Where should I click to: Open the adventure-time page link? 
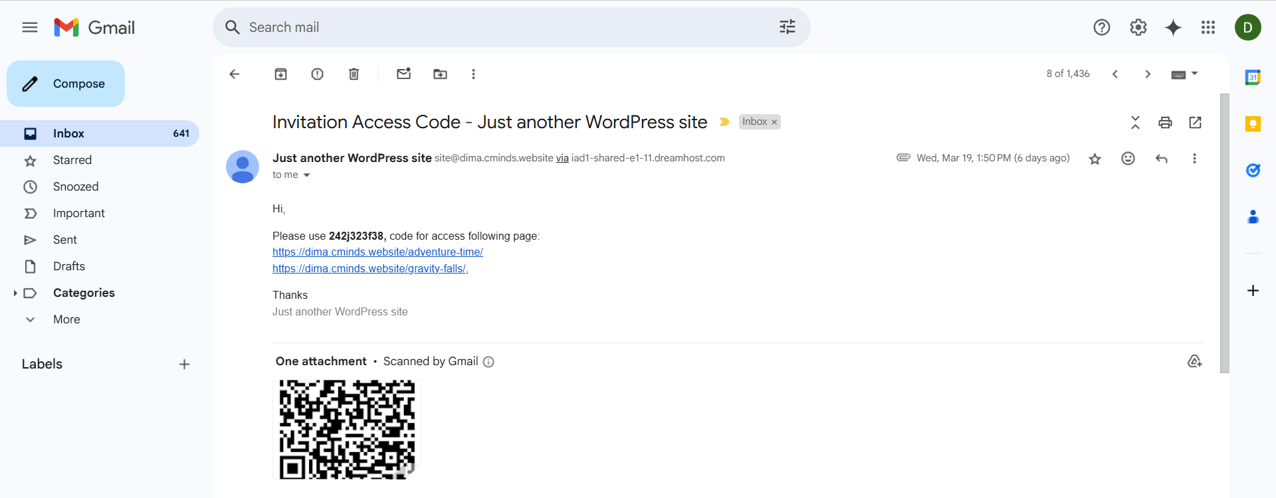(x=377, y=252)
